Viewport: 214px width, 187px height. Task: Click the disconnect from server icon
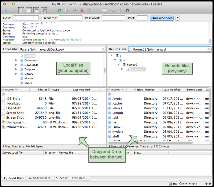[82, 10]
